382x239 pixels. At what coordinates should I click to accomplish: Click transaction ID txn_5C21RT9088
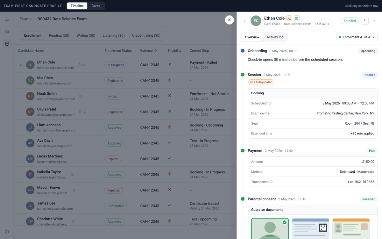coord(361,182)
